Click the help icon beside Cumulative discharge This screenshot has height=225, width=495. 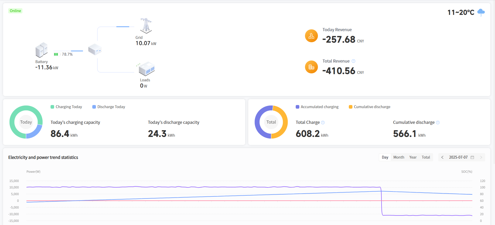pos(438,123)
